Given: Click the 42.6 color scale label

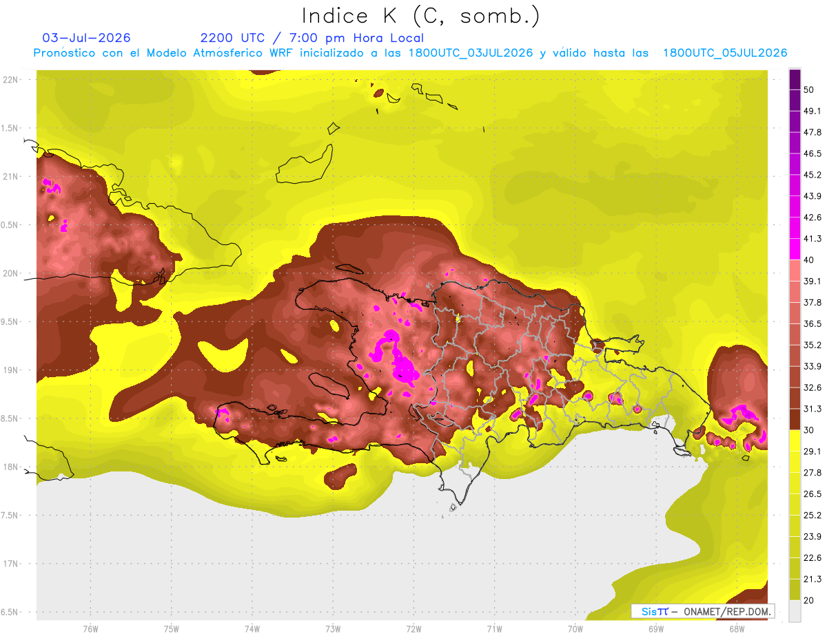Looking at the screenshot, I should 812,217.
